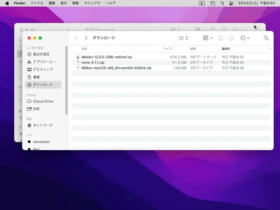
Task: Open iCloud Drive in the sidebar
Action: coord(43,101)
